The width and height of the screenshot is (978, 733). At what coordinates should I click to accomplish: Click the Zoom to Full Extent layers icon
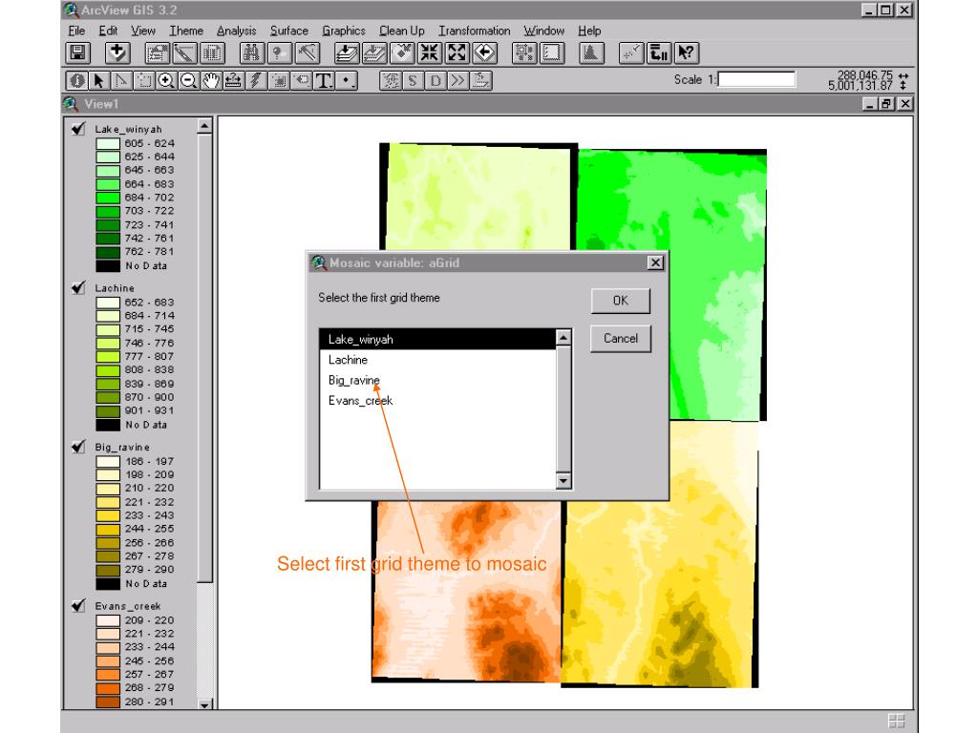[347, 53]
